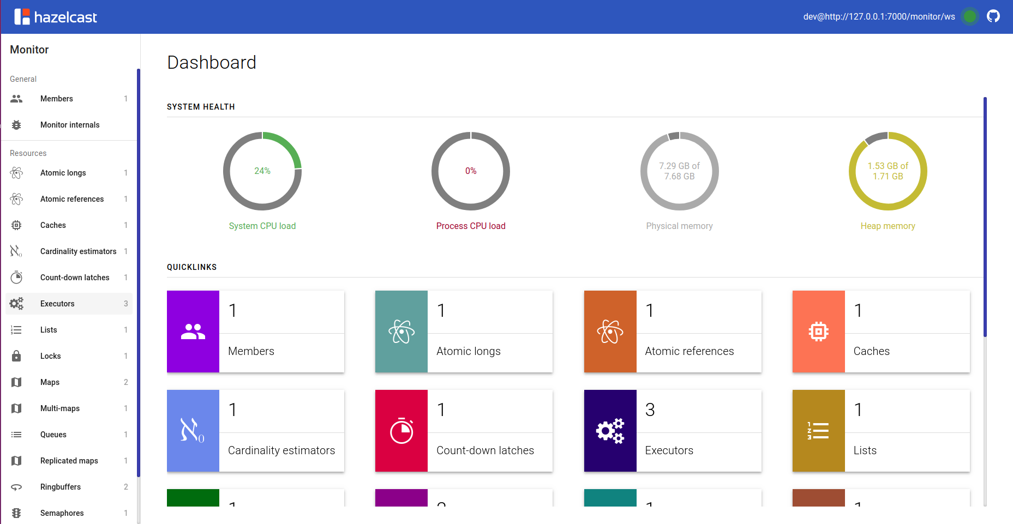Click the Monitor internals bug icon
The image size is (1013, 524).
(16, 125)
